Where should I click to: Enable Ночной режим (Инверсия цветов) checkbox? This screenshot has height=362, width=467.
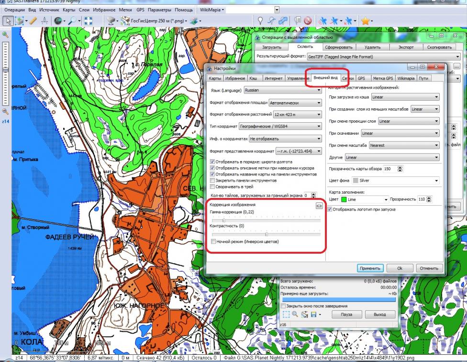click(213, 242)
